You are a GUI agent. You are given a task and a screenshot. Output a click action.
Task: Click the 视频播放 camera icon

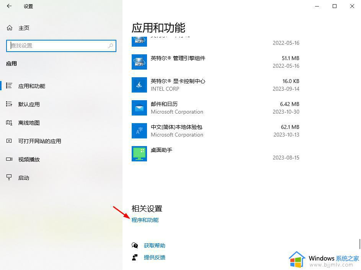click(9, 159)
